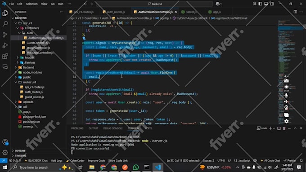Toggle the bottom panel visibility
Image resolution: width=306 pixels, height=172 pixels.
click(266, 4)
